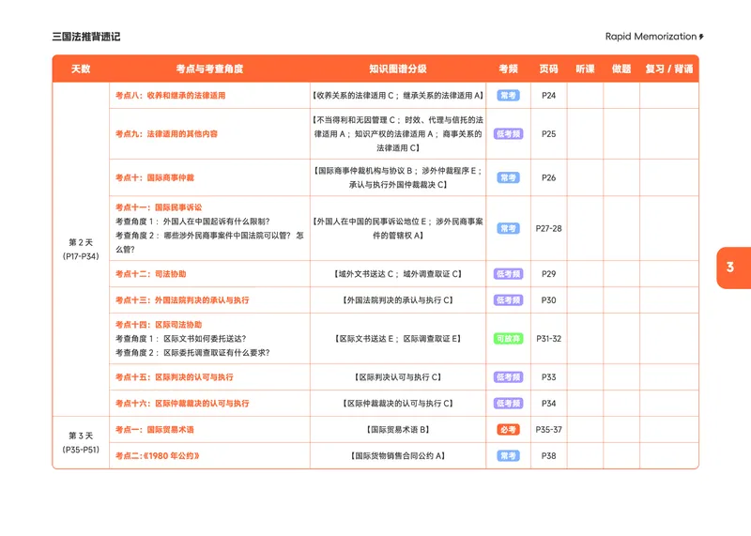The image size is (751, 536).
Task: Click page number P29
Action: (x=549, y=274)
